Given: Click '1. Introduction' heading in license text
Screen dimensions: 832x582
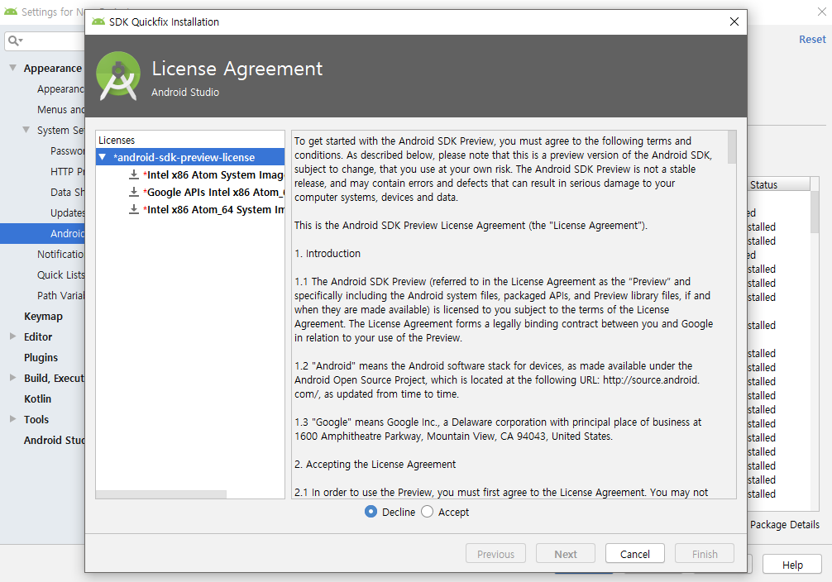Looking at the screenshot, I should click(x=328, y=253).
